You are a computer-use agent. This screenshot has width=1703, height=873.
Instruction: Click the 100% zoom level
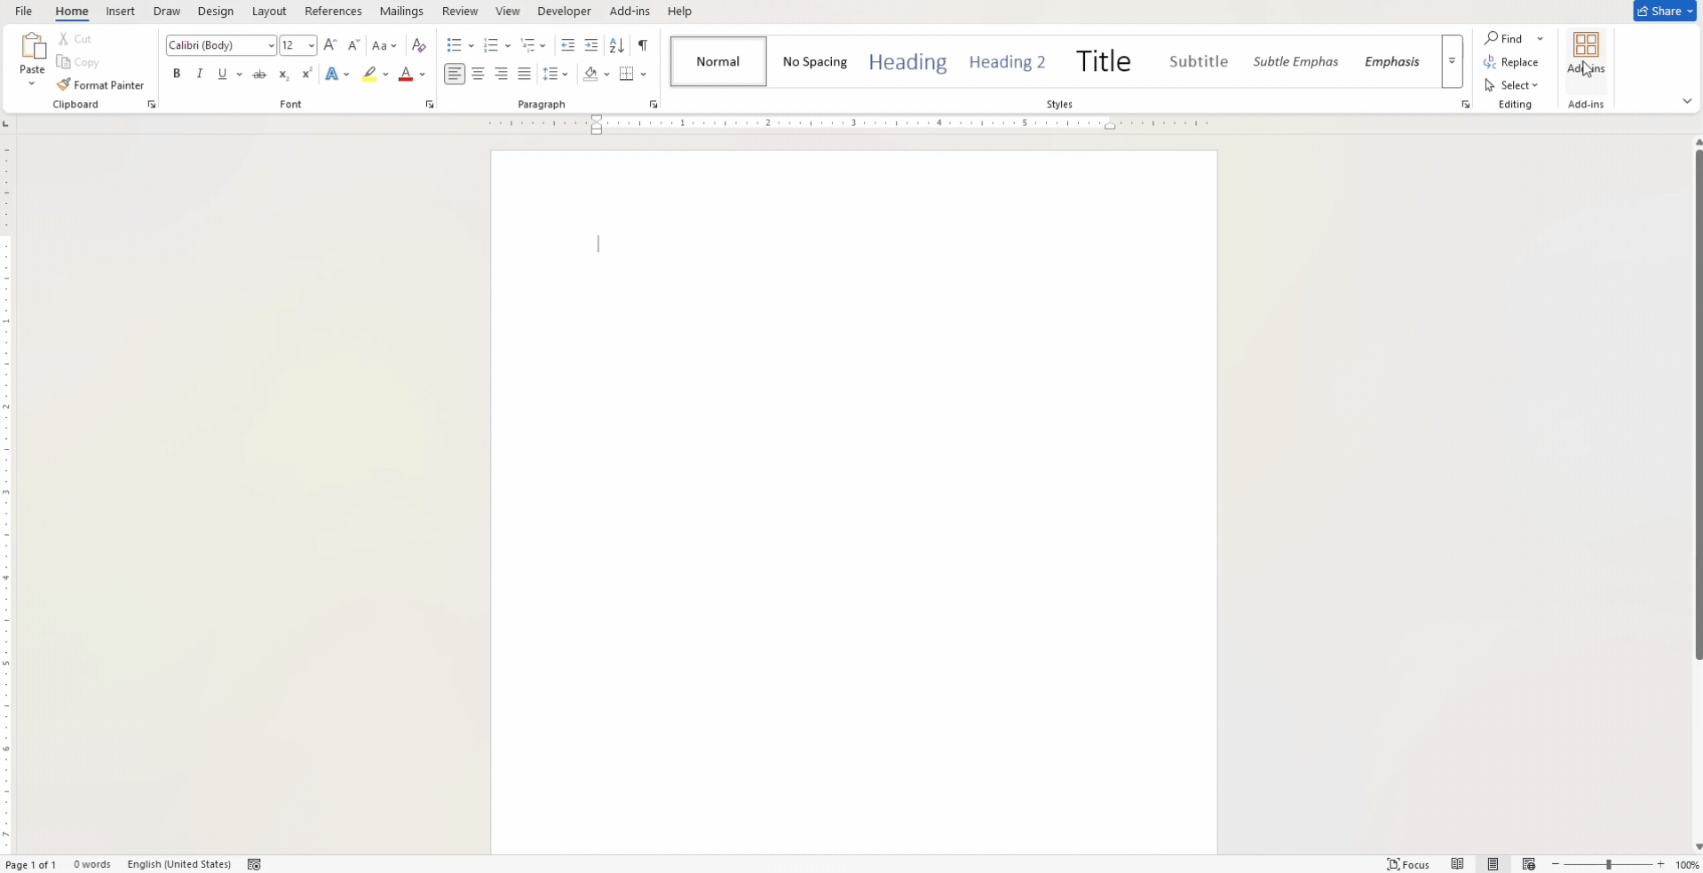(x=1687, y=865)
